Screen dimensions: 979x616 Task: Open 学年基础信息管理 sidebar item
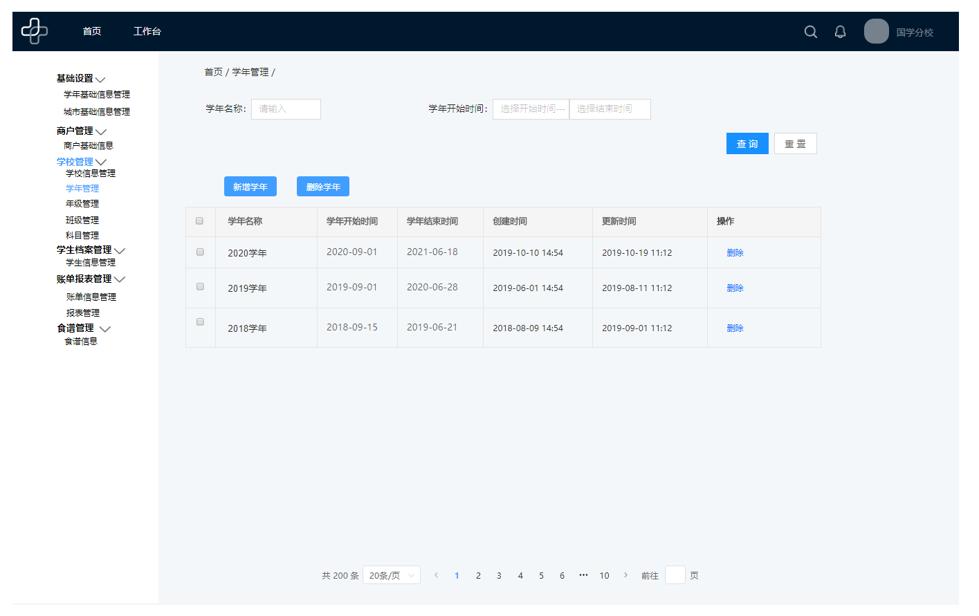click(x=97, y=95)
